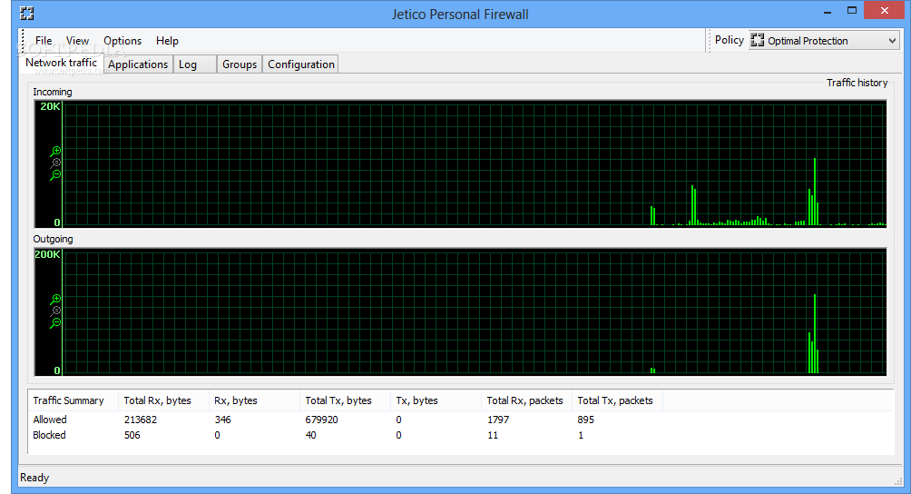The image size is (911, 494).
Task: Click the value 11 in Blocked row
Action: pos(493,435)
